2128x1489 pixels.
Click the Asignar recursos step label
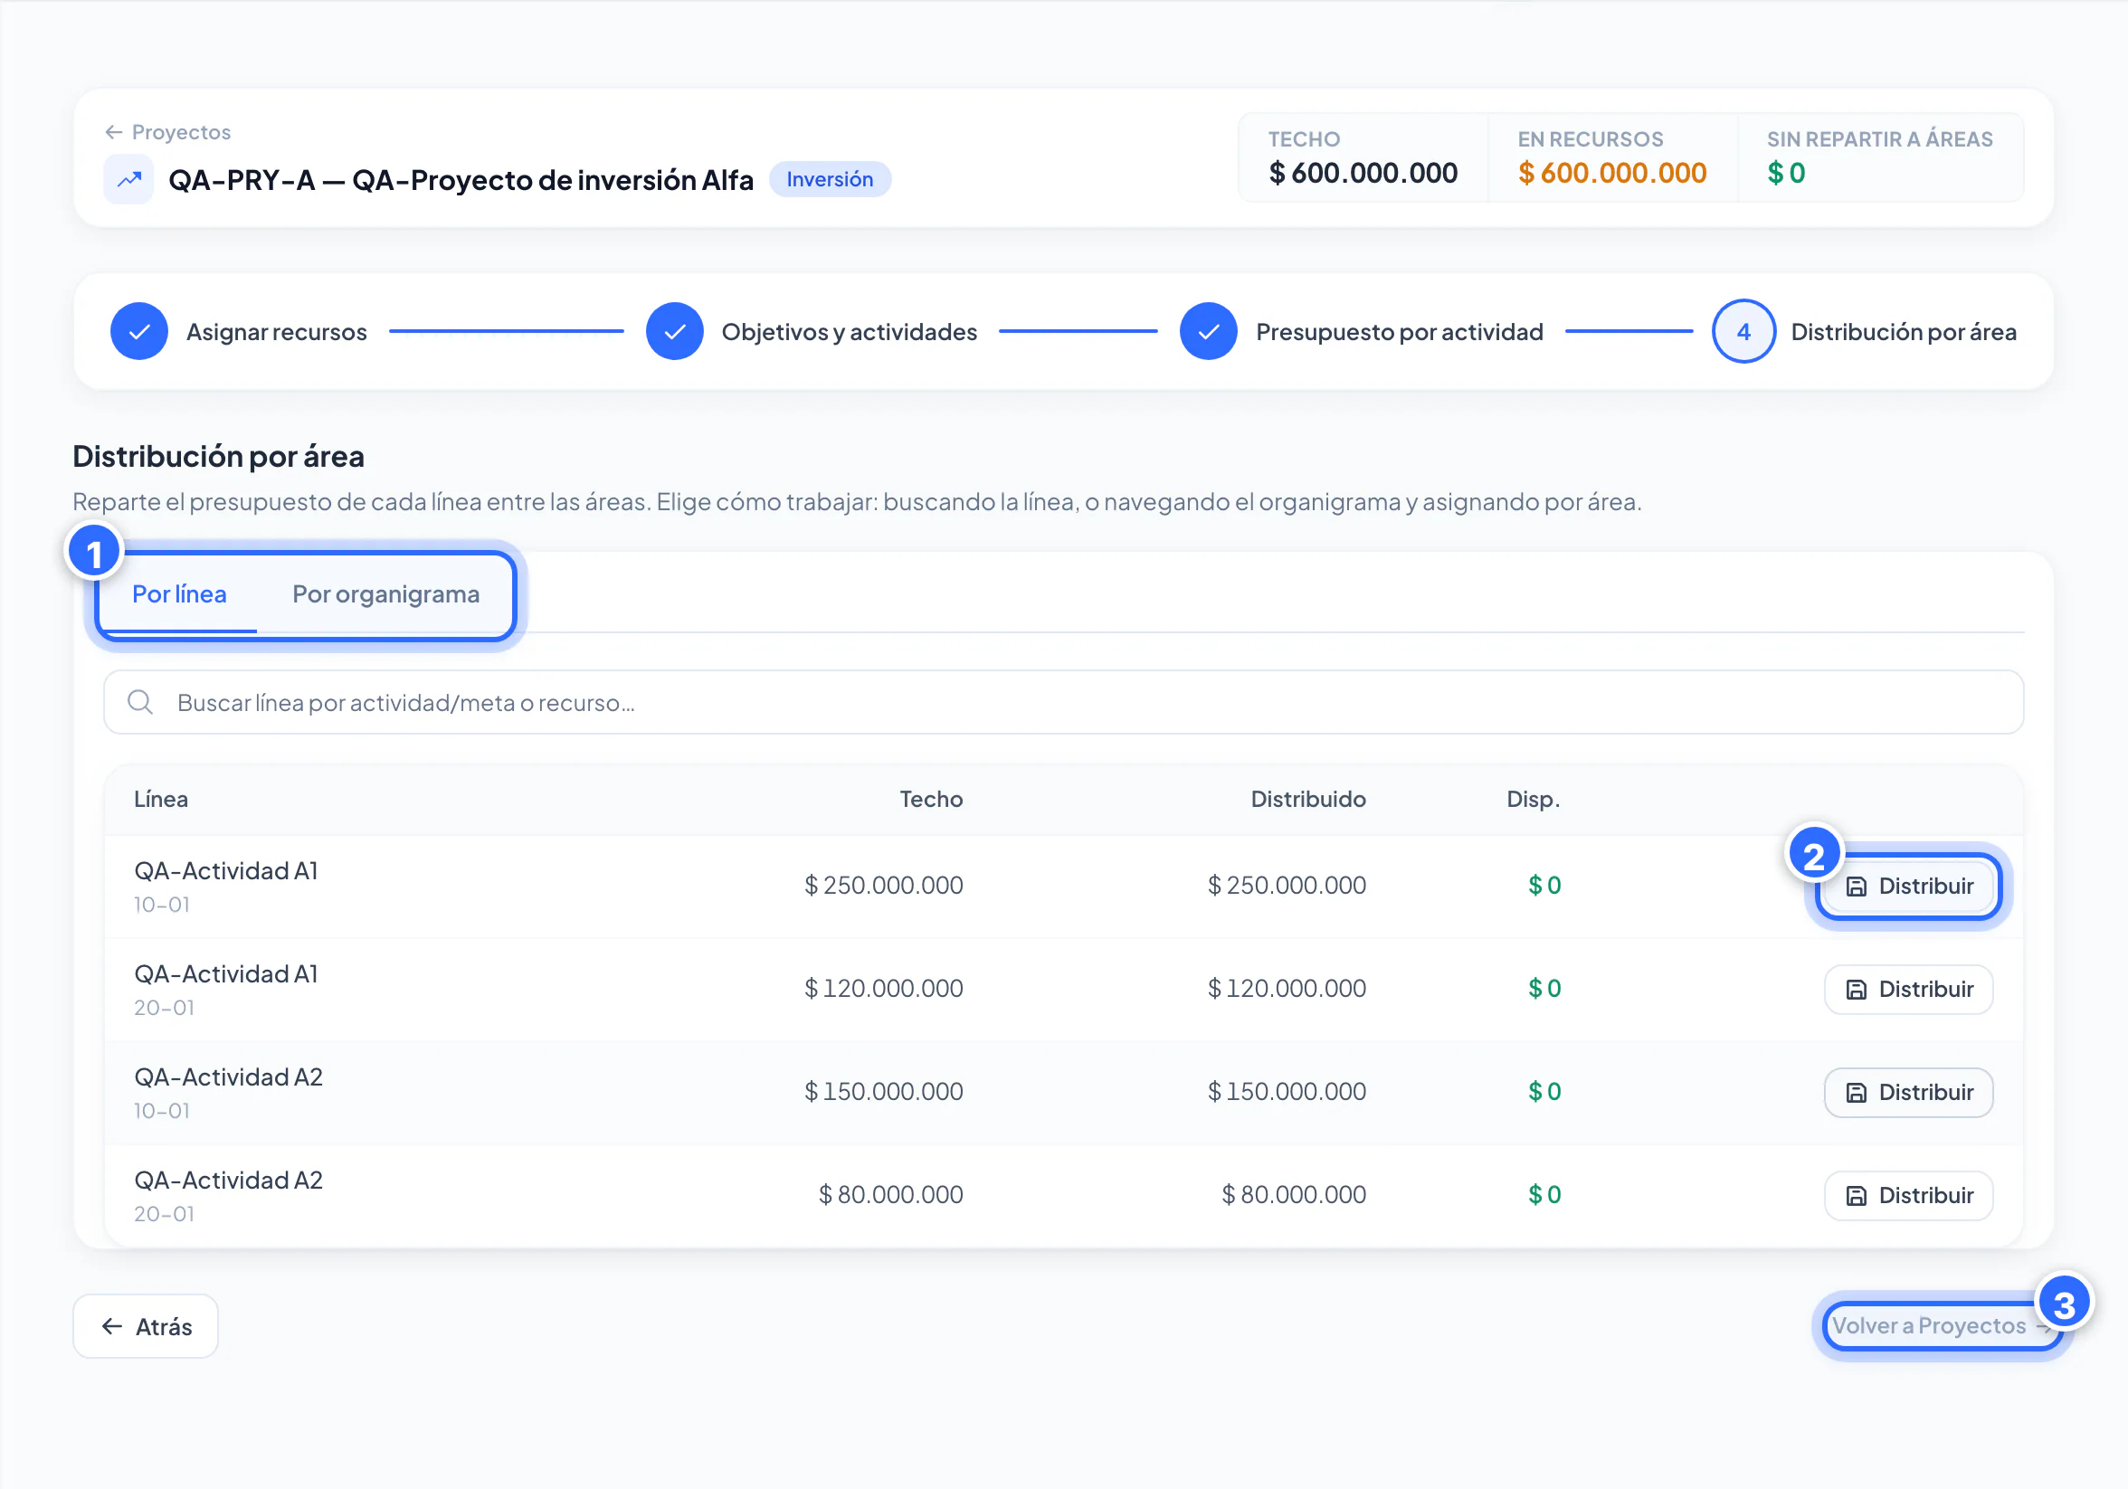[276, 332]
